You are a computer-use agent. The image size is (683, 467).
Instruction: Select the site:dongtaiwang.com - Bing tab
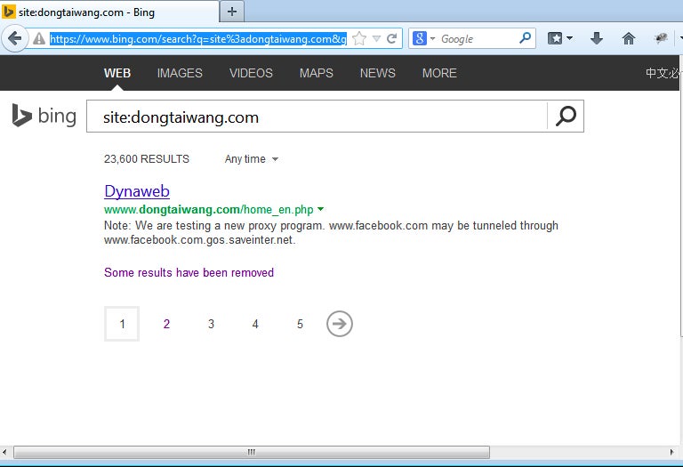pyautogui.click(x=109, y=12)
